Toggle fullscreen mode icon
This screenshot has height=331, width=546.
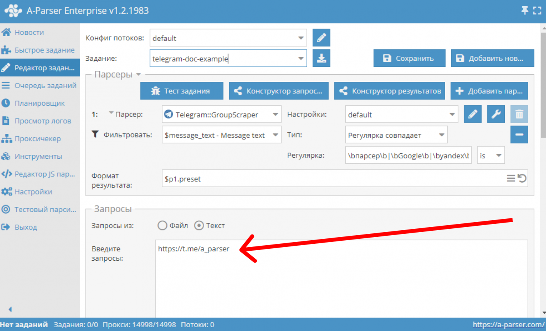point(537,10)
